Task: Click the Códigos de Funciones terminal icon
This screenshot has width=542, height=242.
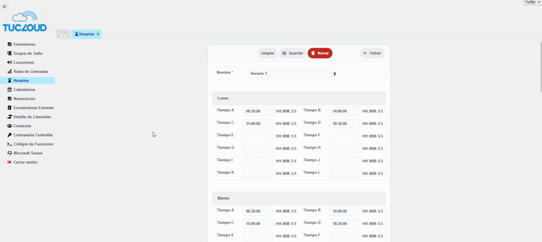Action: [9, 144]
